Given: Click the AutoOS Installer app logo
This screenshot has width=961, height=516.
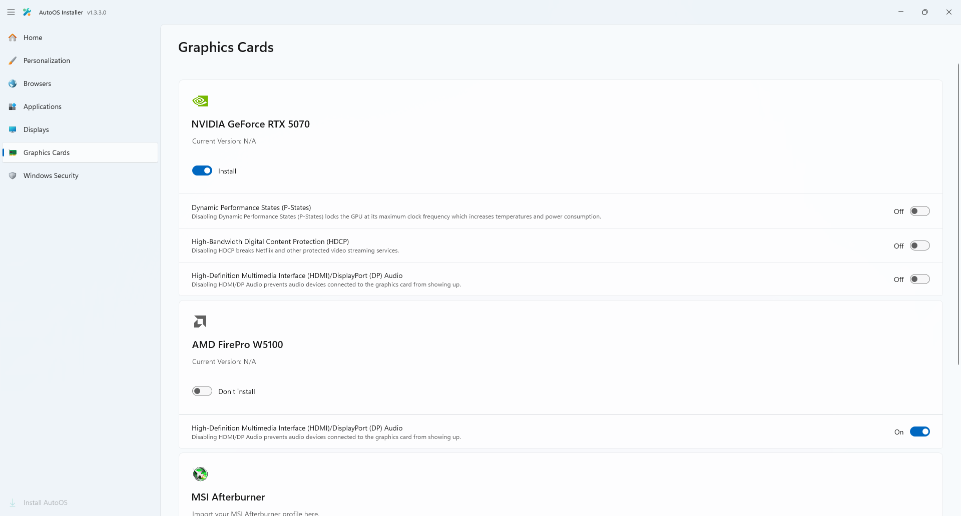Looking at the screenshot, I should [x=27, y=12].
